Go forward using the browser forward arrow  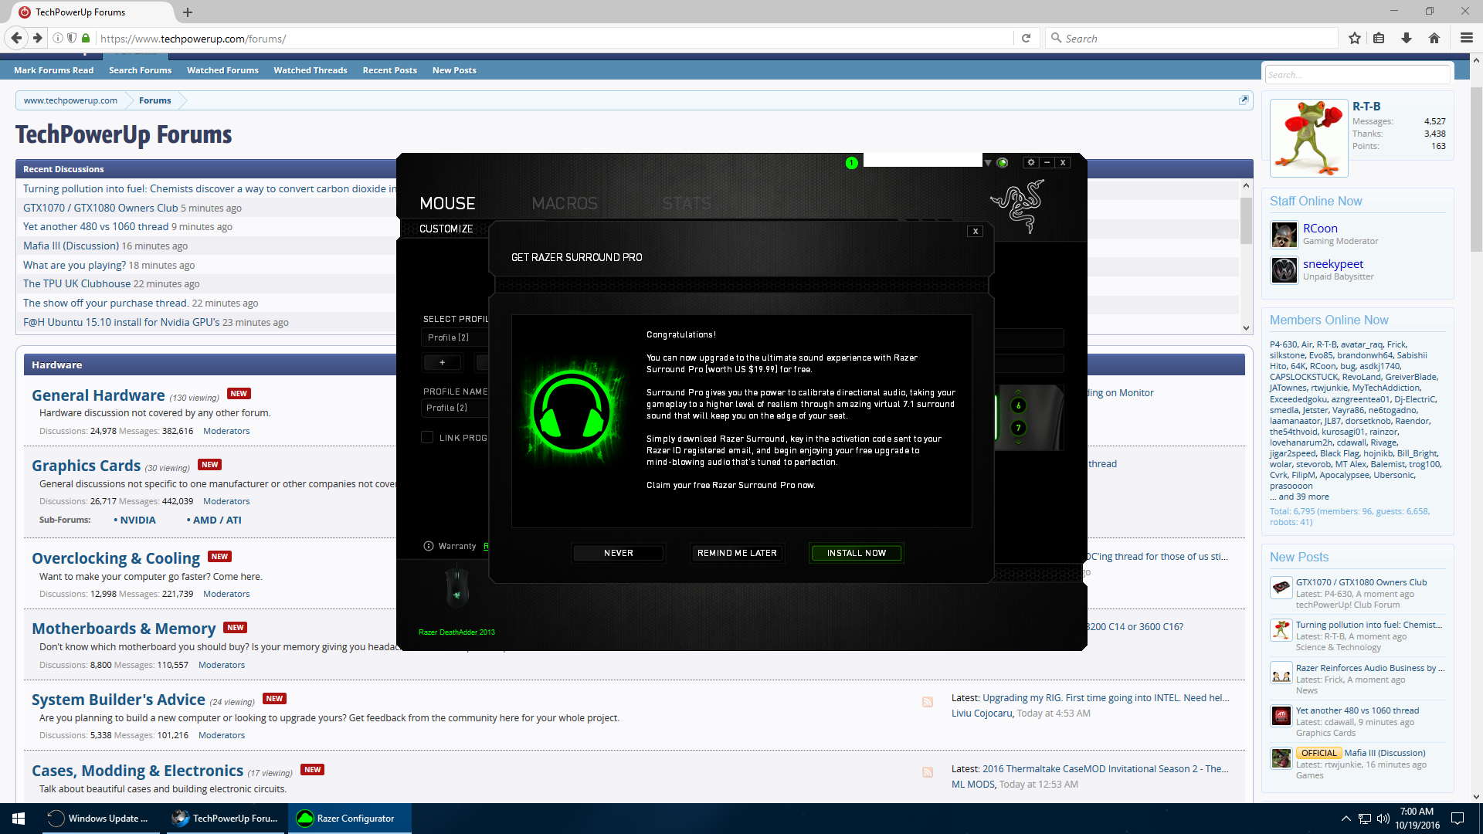(37, 38)
